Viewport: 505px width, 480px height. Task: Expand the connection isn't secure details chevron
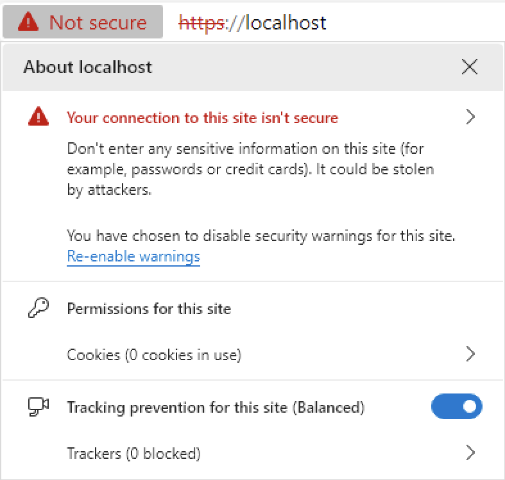[470, 117]
